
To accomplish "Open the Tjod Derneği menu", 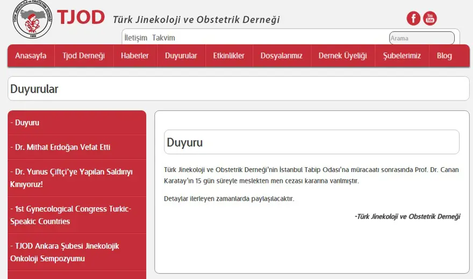I will [x=83, y=56].
